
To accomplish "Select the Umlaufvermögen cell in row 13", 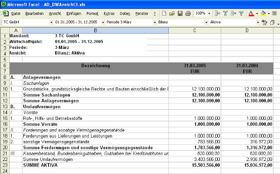I will tap(96, 106).
